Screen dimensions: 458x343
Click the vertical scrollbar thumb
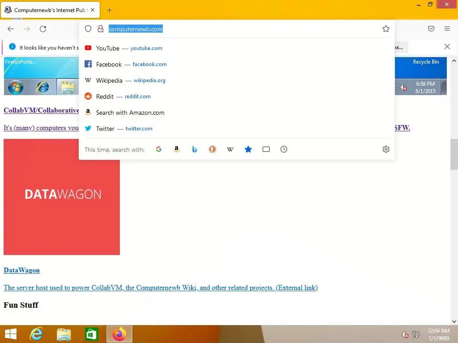[454, 154]
